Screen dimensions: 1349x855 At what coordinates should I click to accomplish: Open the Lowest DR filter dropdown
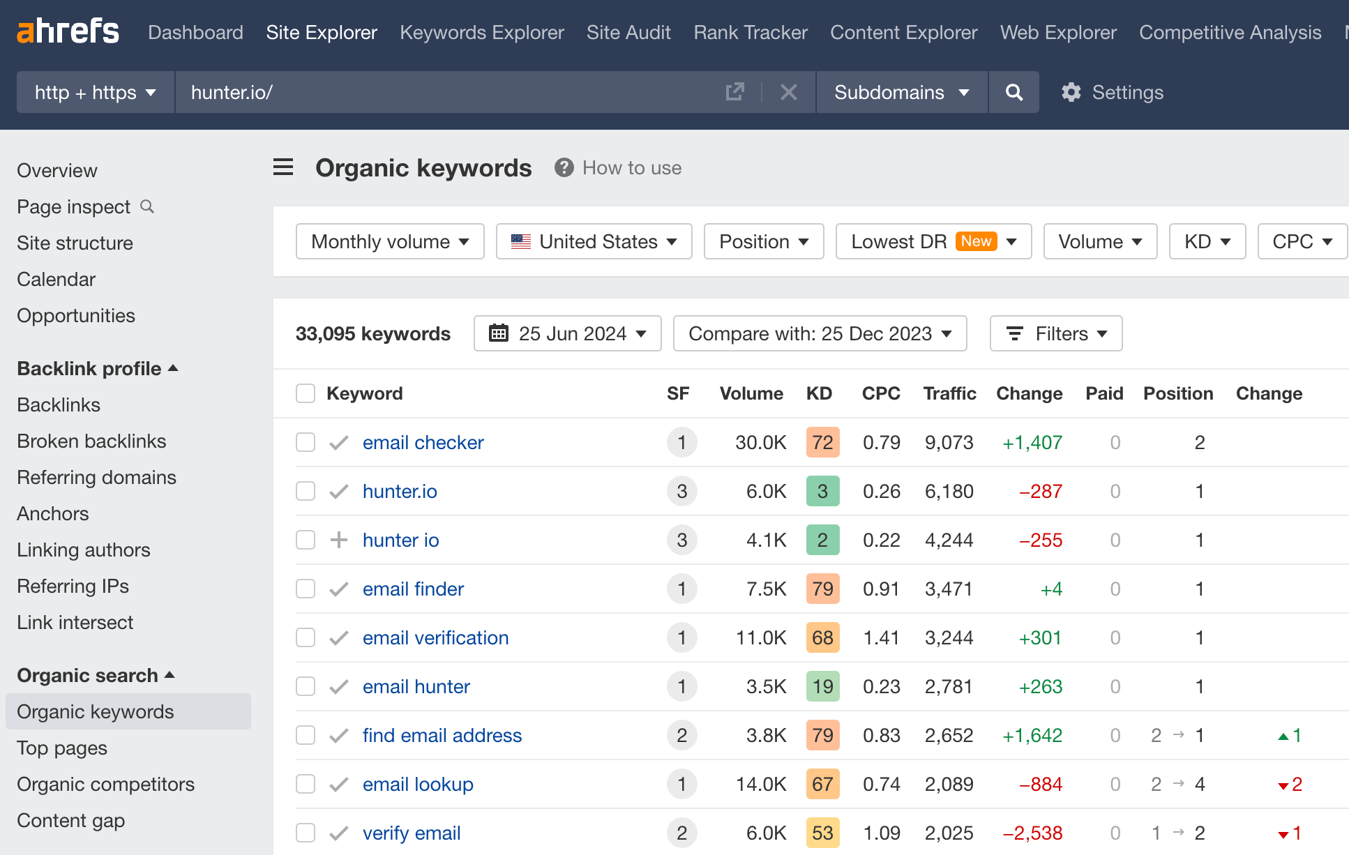pyautogui.click(x=934, y=241)
